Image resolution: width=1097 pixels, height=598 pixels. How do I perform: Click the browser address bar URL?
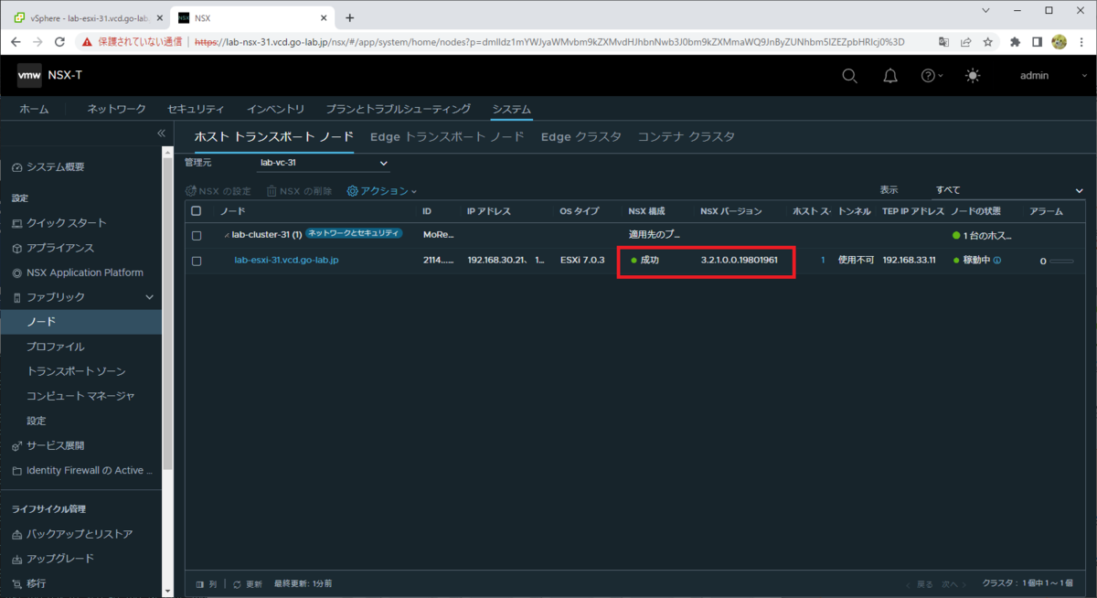click(548, 42)
